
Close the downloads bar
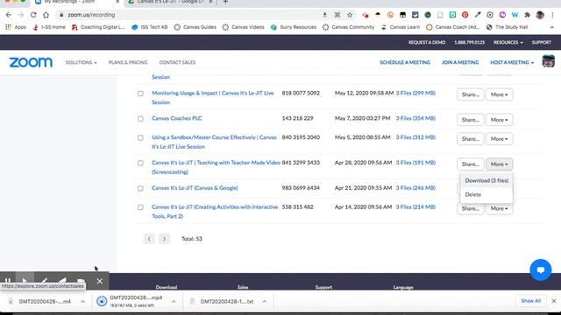coord(554,301)
